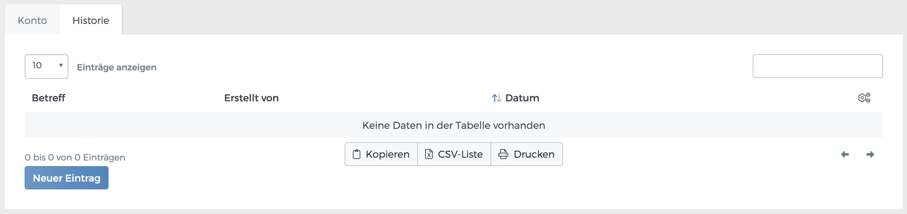Click the clipboard icon on Kopieren button

tap(357, 154)
